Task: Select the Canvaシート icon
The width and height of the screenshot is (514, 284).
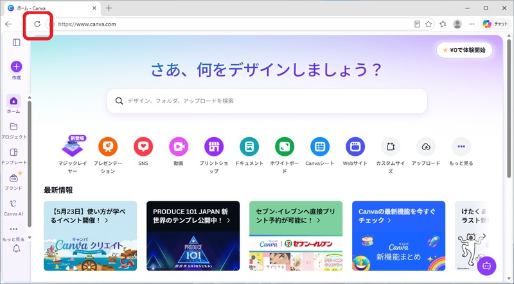Action: point(320,147)
